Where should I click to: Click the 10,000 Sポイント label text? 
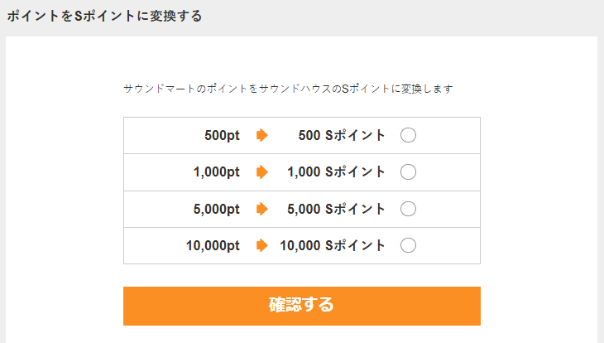333,245
